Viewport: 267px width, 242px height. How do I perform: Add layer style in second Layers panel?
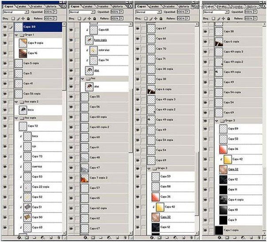85,238
